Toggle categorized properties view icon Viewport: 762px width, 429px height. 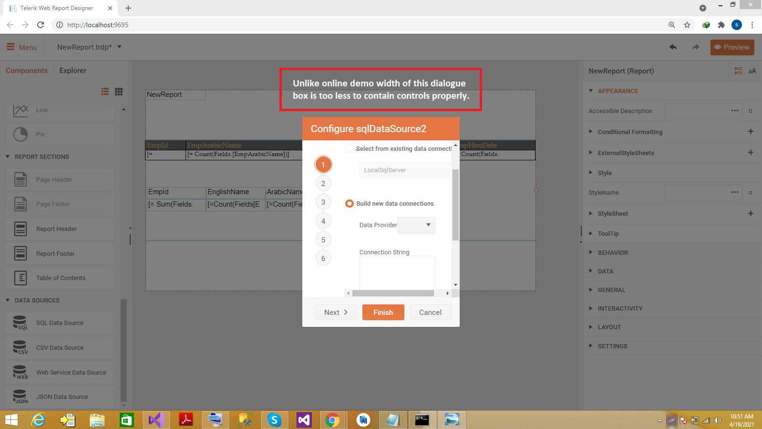(739, 71)
